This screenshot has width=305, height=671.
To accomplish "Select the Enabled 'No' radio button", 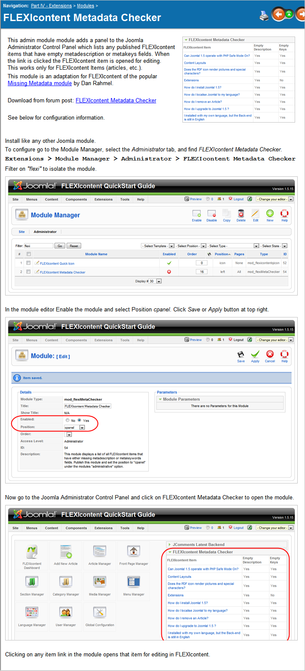I will [67, 420].
